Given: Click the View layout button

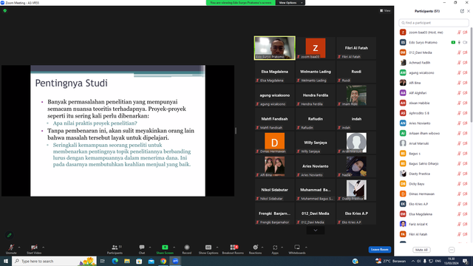Looking at the screenshot, I should pyautogui.click(x=385, y=10).
